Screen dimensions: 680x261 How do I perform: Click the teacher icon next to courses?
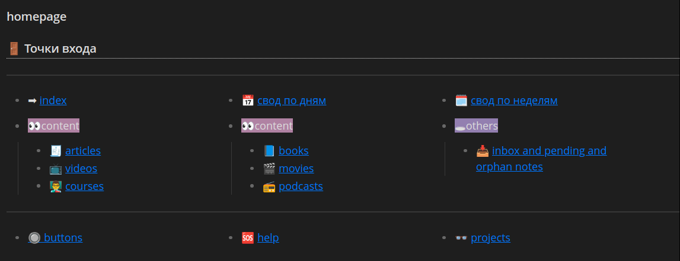(x=56, y=186)
